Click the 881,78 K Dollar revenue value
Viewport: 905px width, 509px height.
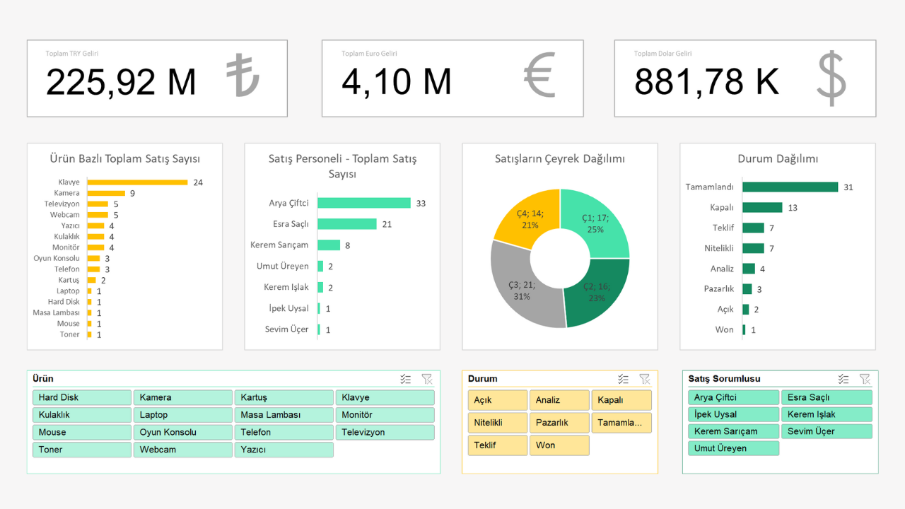tap(706, 82)
